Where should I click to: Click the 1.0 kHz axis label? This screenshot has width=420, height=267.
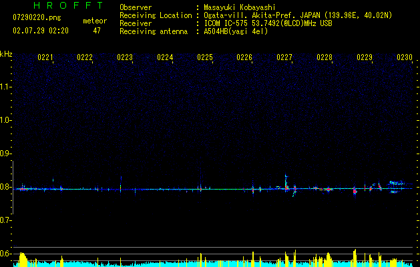point(5,120)
